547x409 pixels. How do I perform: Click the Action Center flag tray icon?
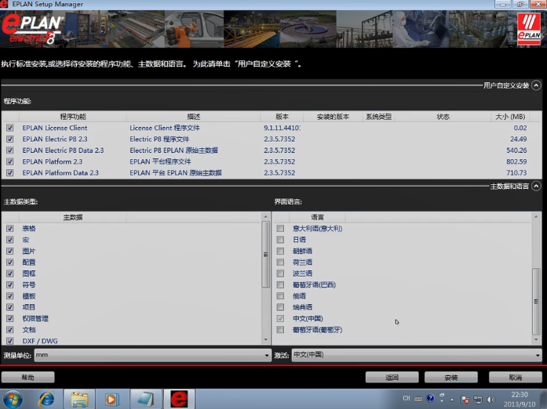tap(465, 400)
